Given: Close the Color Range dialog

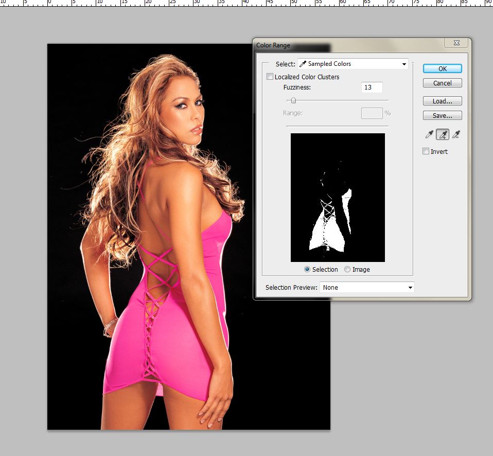Looking at the screenshot, I should [457, 42].
